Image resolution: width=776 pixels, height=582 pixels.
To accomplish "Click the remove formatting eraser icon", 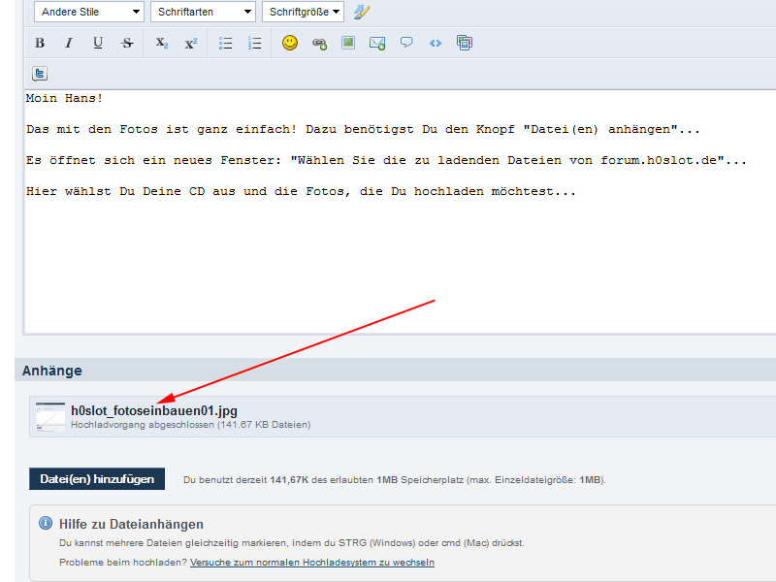I will [362, 12].
